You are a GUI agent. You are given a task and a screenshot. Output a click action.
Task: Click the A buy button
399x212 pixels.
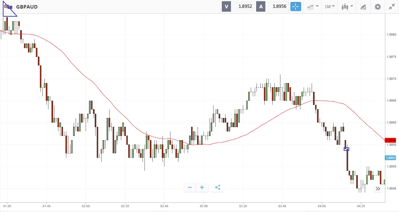coord(261,7)
